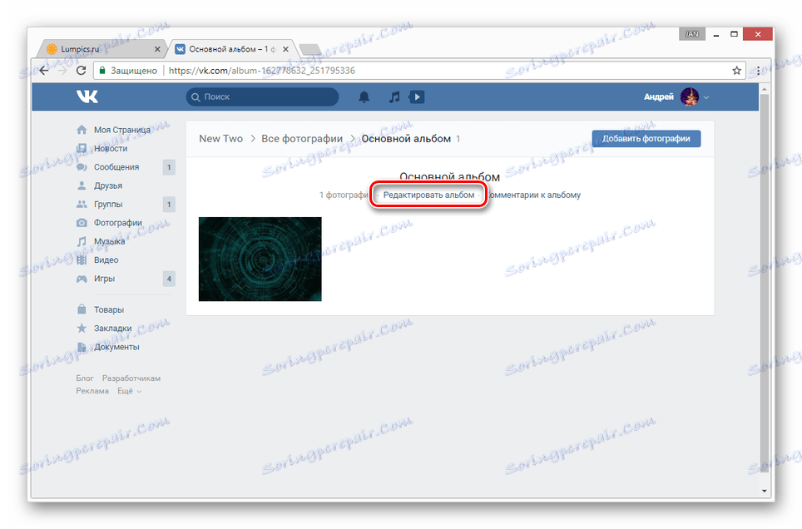The width and height of the screenshot is (802, 529).
Task: Click the people icon beside Группы
Action: [x=82, y=204]
